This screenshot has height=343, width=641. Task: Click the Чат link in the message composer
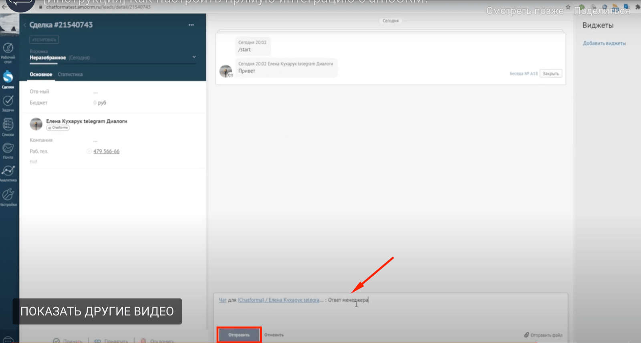pos(222,300)
